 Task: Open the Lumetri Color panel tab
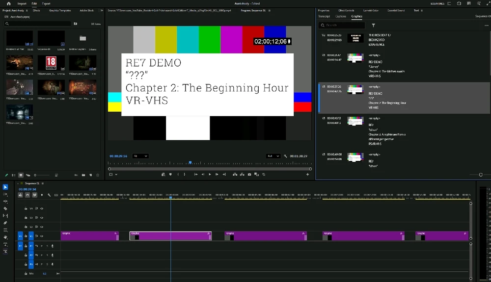371,10
